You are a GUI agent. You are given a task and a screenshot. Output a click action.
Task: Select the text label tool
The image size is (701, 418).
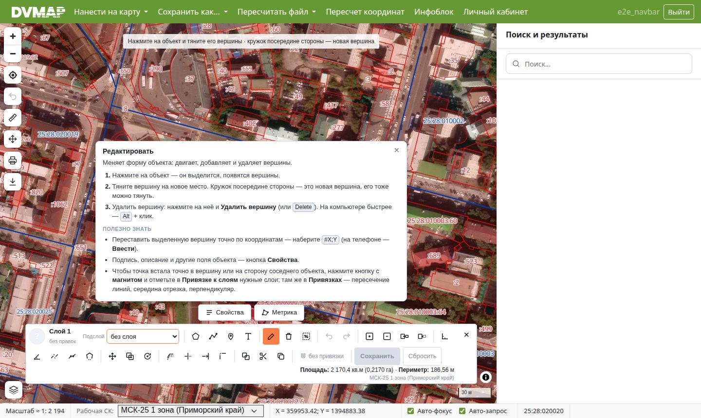248,336
